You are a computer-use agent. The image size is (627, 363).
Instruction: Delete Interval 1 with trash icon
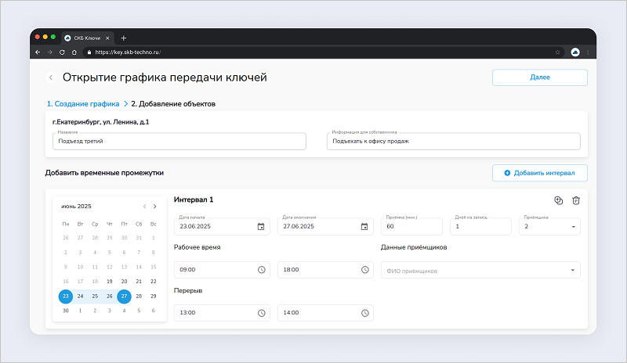coord(576,200)
